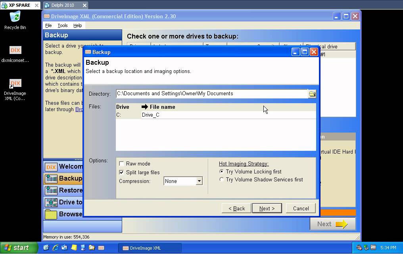This screenshot has height=254, width=403.
Task: Click the computer monitor quick launch icon
Action: pyautogui.click(x=83, y=248)
